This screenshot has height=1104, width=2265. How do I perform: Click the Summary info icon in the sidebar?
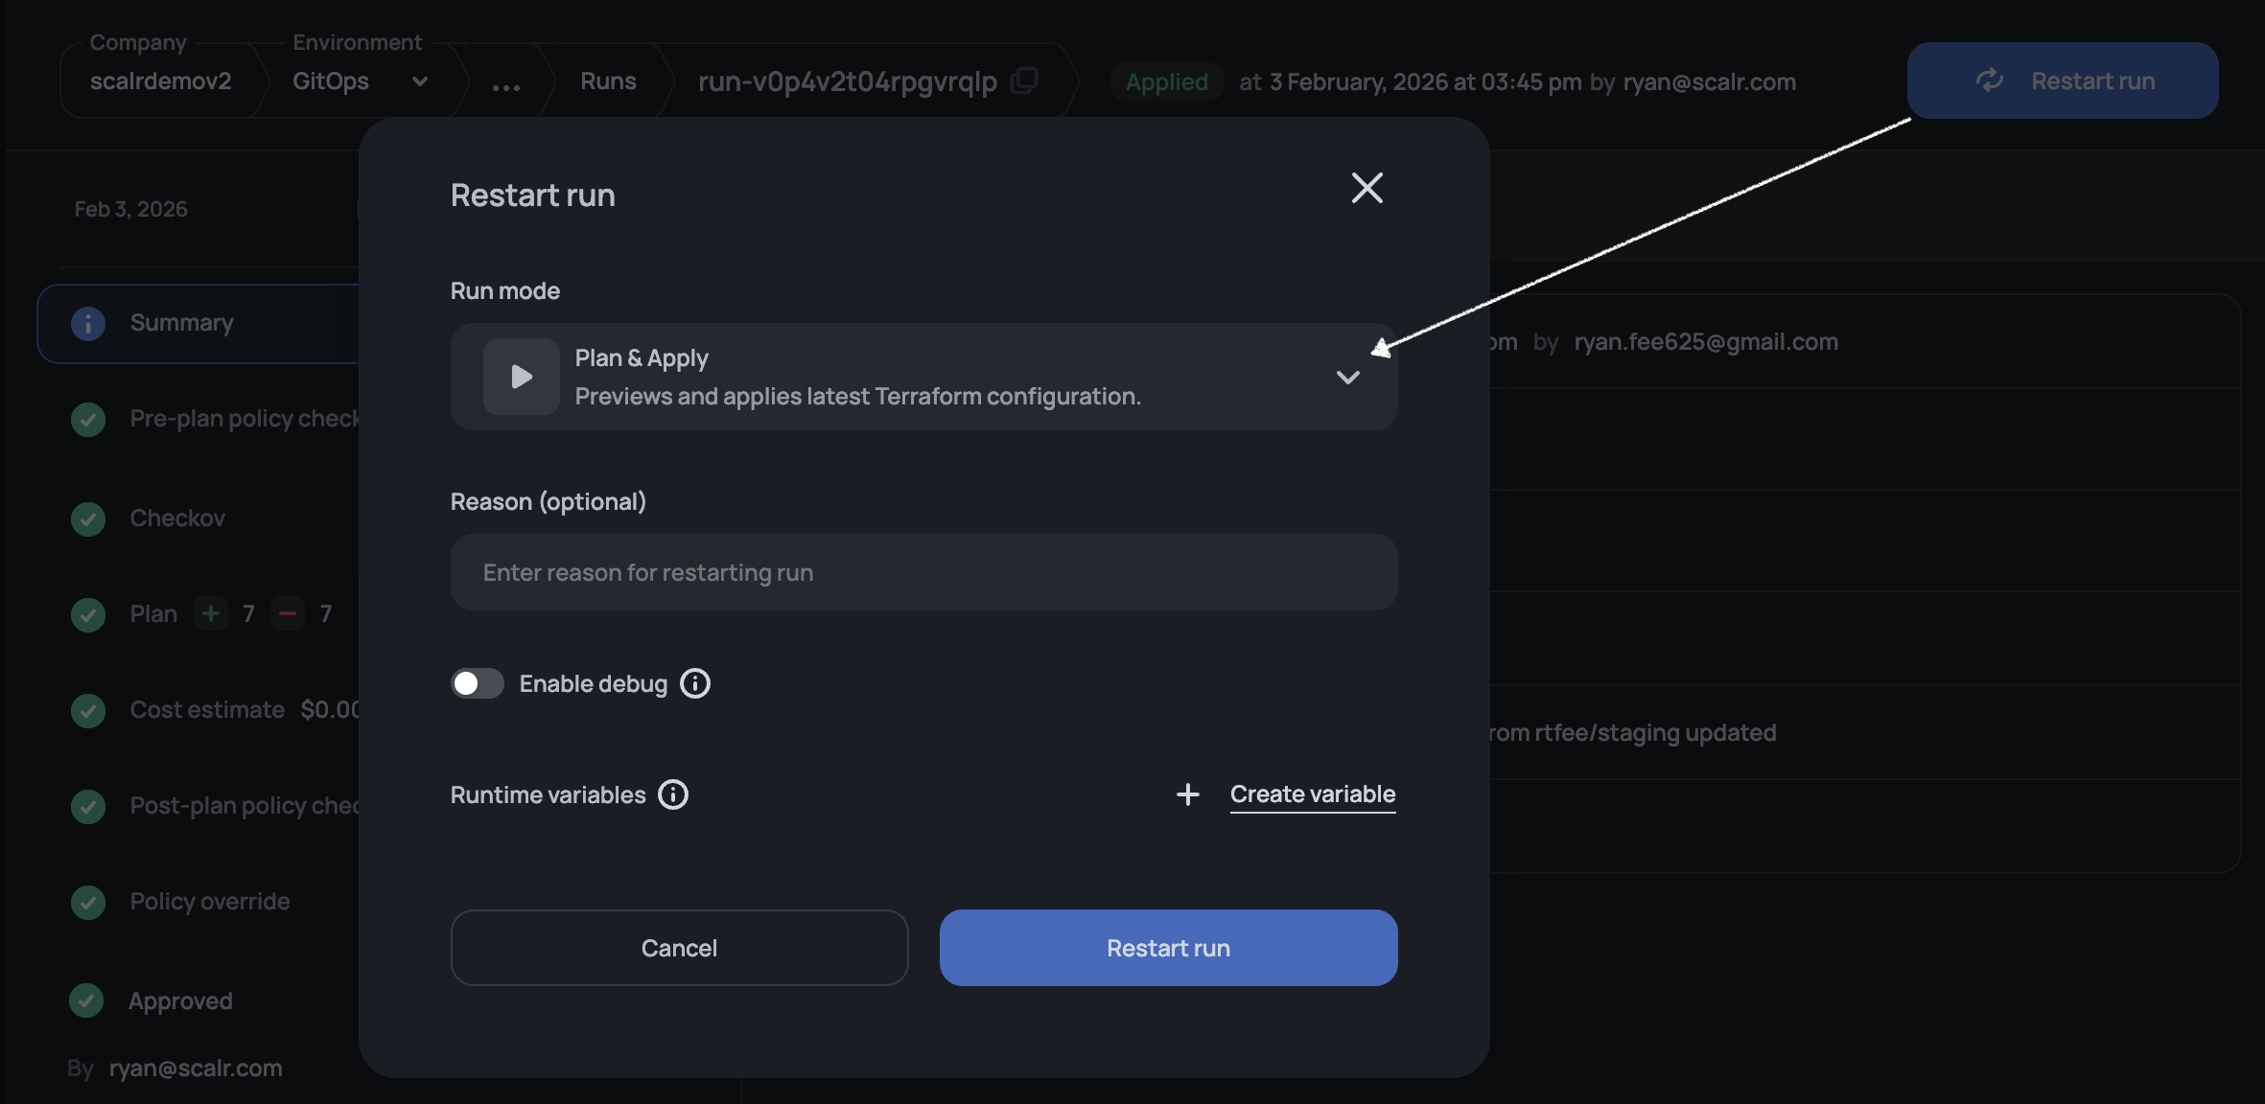pos(88,323)
